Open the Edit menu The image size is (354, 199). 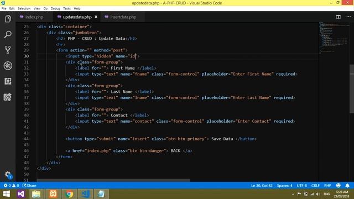point(12,9)
